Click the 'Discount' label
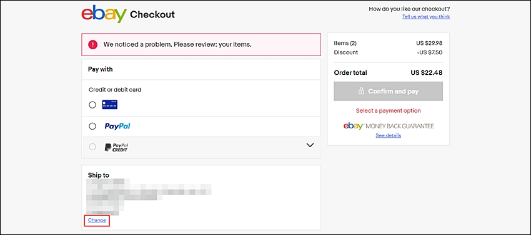 click(345, 52)
